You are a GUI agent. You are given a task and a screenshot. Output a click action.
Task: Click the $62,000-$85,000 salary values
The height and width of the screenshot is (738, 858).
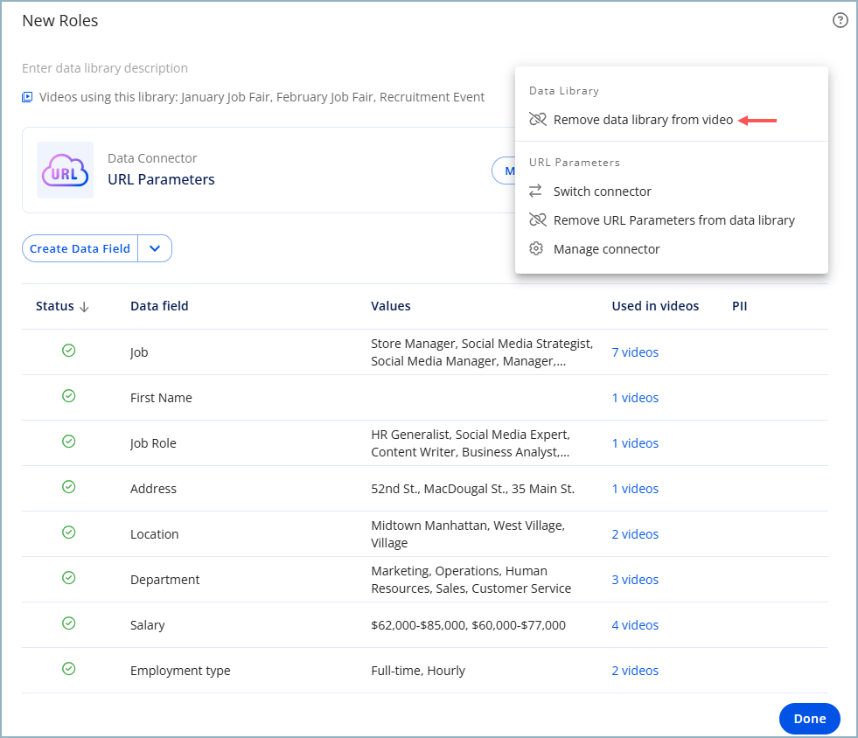click(x=469, y=624)
